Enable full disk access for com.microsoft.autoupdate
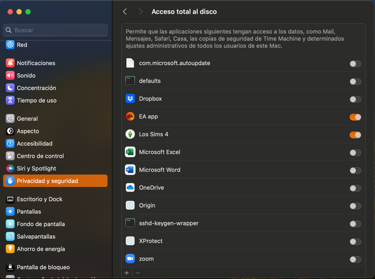Screen dimensions: 375x279 pyautogui.click(x=355, y=64)
